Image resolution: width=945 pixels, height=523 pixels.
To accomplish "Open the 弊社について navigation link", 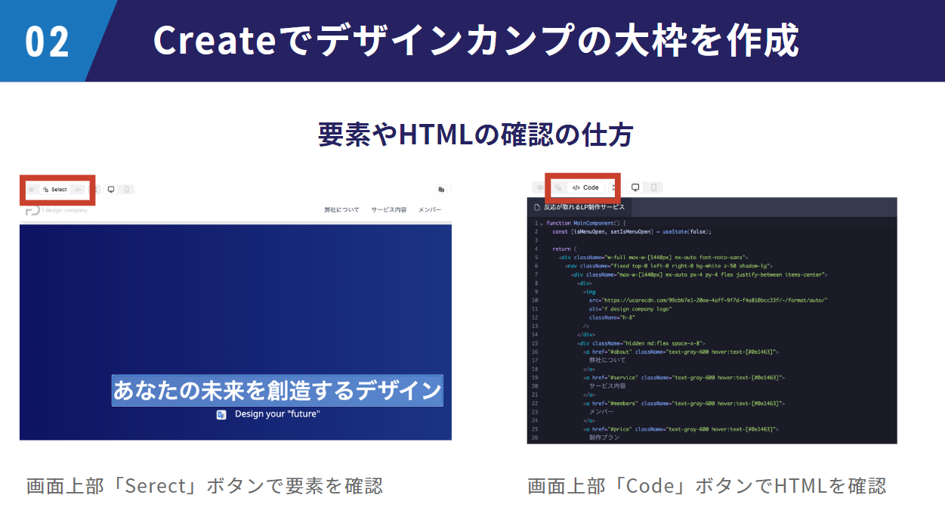I will tap(341, 210).
